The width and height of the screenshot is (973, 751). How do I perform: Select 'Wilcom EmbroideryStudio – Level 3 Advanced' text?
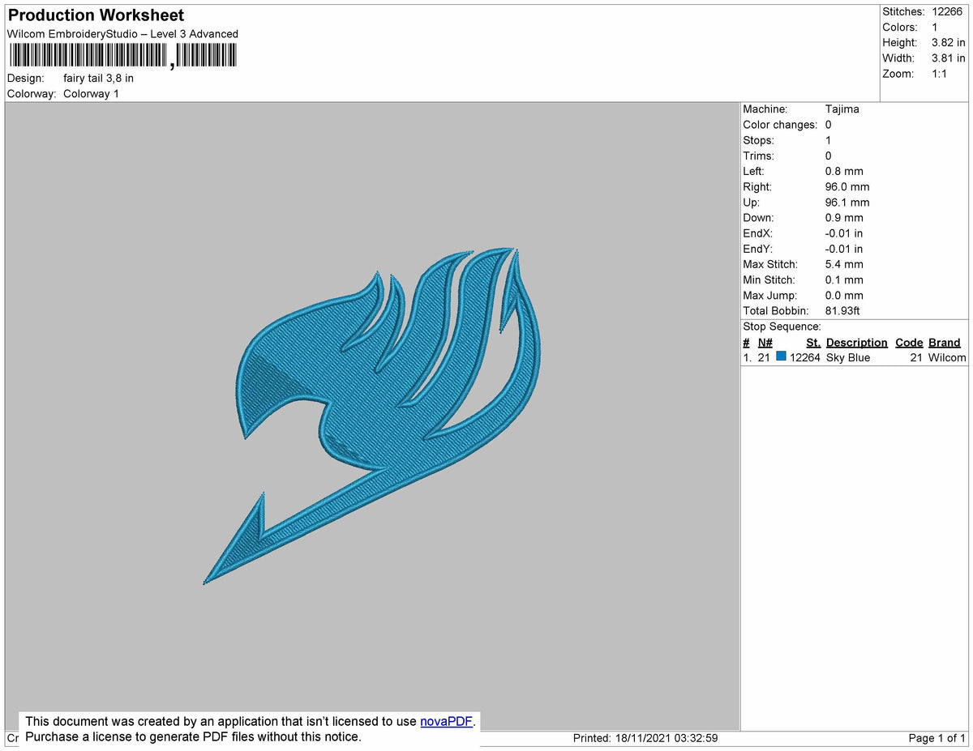(122, 34)
